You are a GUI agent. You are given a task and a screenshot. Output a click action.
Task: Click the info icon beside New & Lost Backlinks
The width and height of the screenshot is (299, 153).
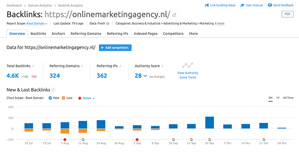pos(53,90)
